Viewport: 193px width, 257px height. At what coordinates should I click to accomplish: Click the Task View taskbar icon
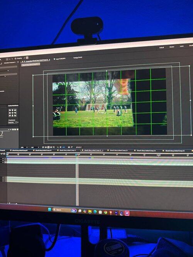[x=80, y=211]
